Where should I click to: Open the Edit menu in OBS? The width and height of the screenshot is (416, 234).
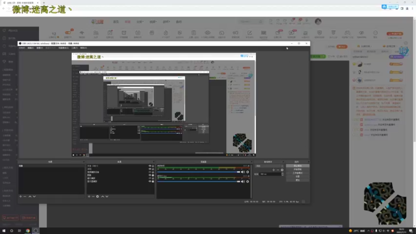[31, 48]
